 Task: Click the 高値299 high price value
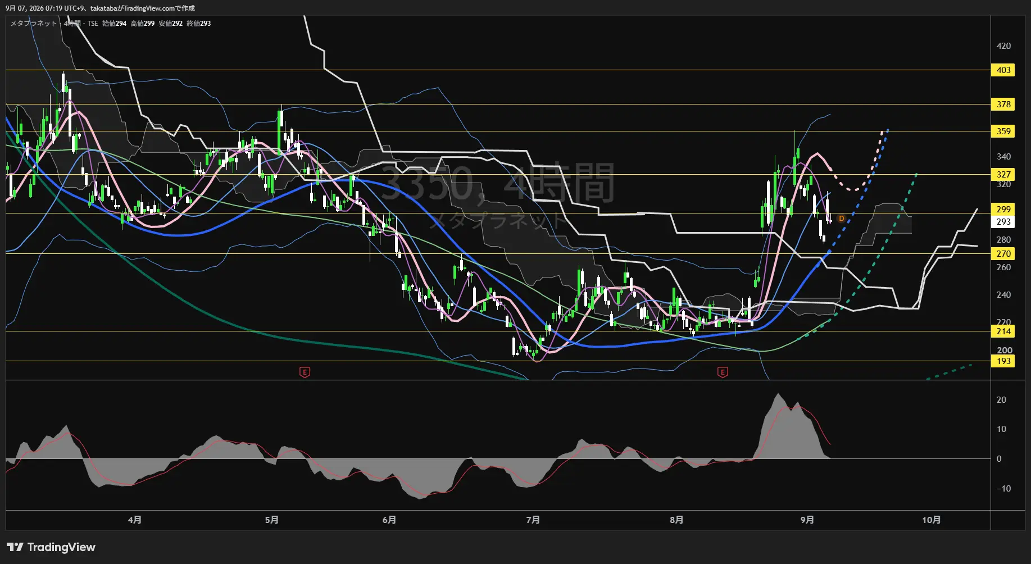[142, 24]
